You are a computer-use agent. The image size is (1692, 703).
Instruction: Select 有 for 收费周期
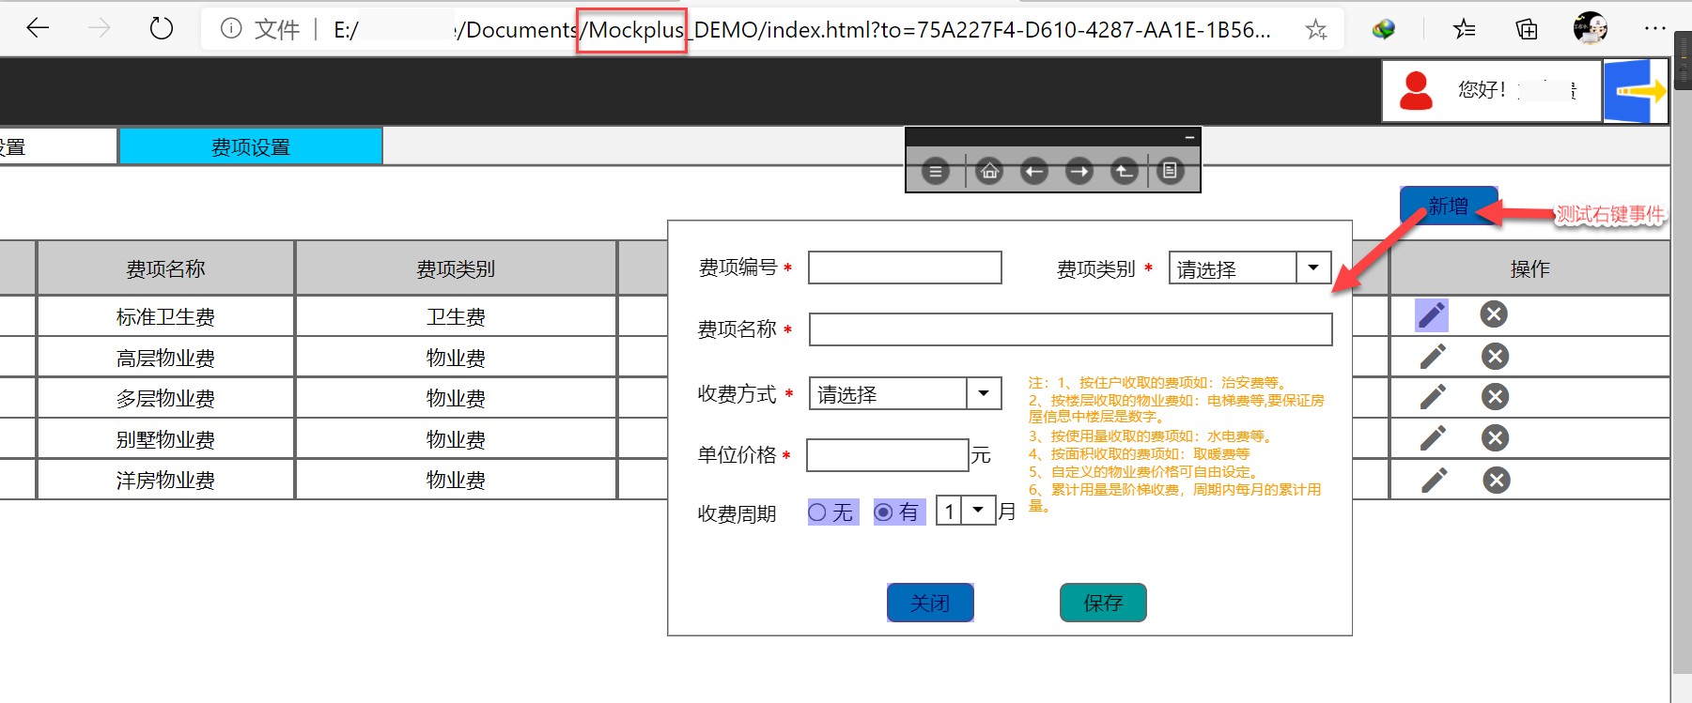coord(899,512)
